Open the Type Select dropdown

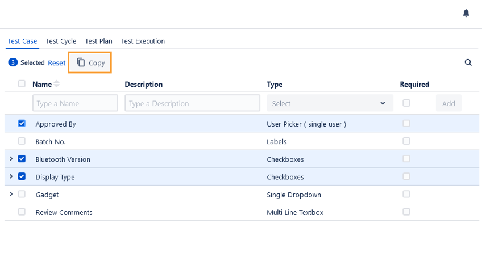pos(330,103)
